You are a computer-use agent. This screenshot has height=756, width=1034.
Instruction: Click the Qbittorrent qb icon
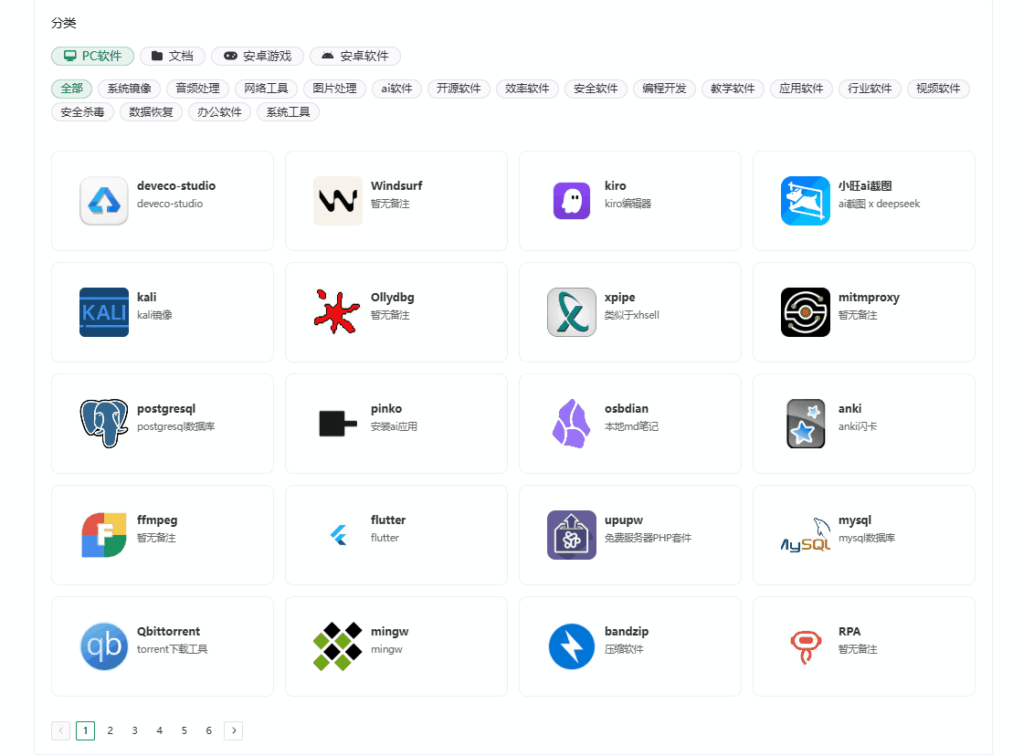(x=104, y=646)
